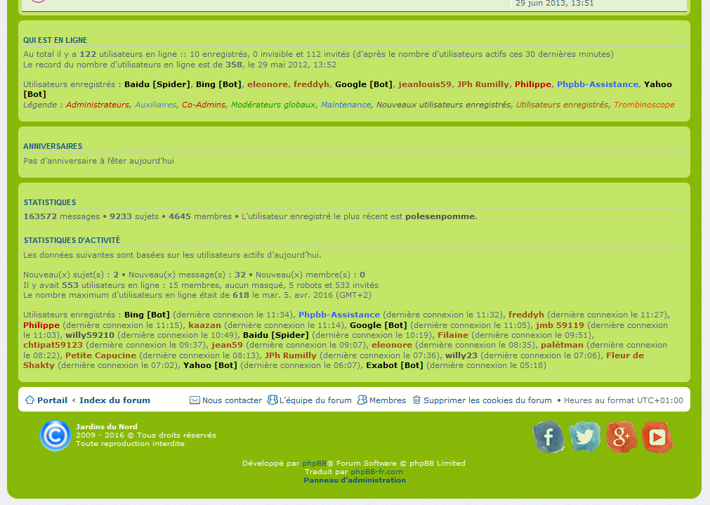
Task: Open the YouTube social icon
Action: tap(657, 437)
